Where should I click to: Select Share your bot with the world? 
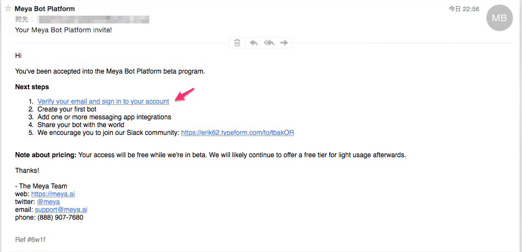pos(81,125)
